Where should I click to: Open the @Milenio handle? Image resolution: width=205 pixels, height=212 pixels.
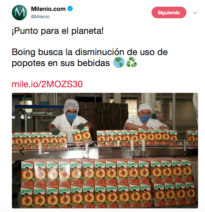click(40, 17)
